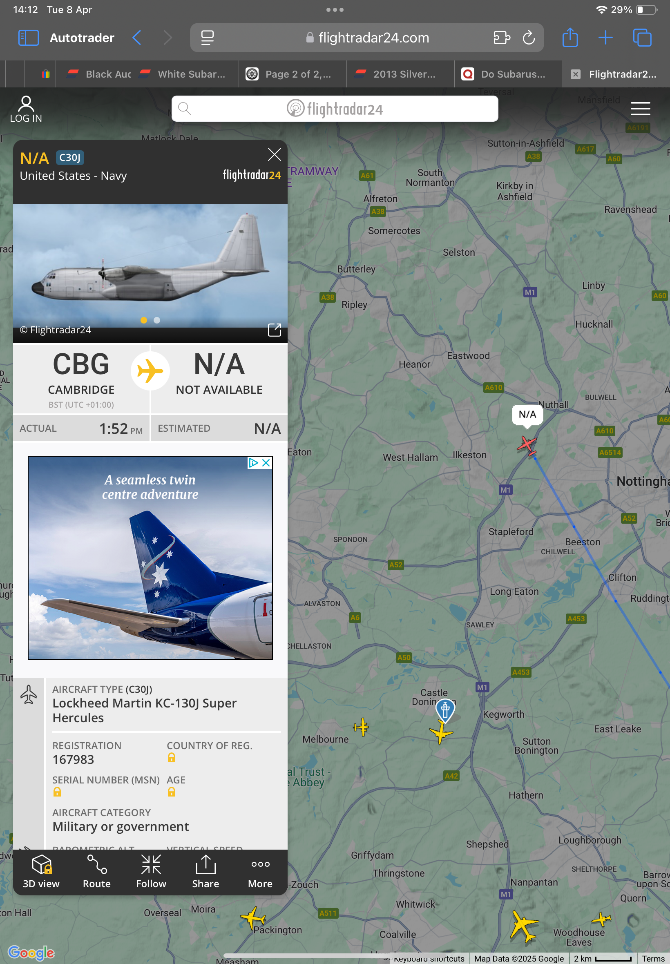Open the 3D view of the aircraft
The height and width of the screenshot is (964, 670).
[41, 871]
